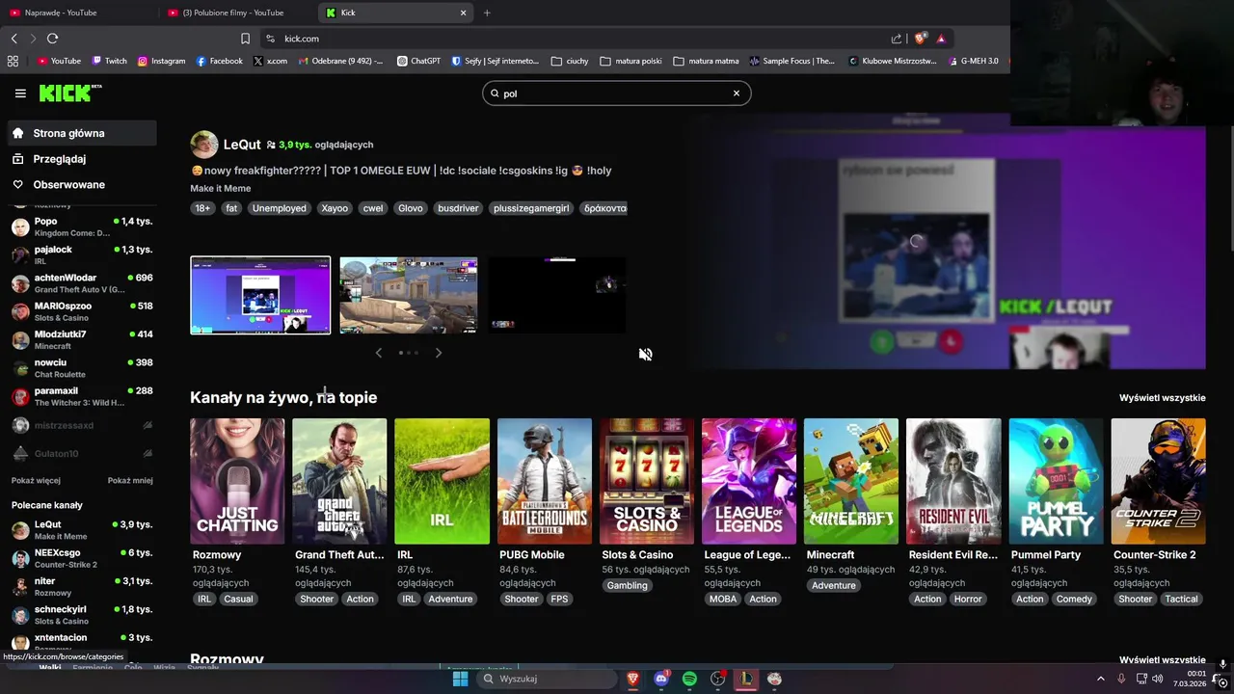
Task: Open nowciu channel in sidebar
Action: (x=82, y=367)
